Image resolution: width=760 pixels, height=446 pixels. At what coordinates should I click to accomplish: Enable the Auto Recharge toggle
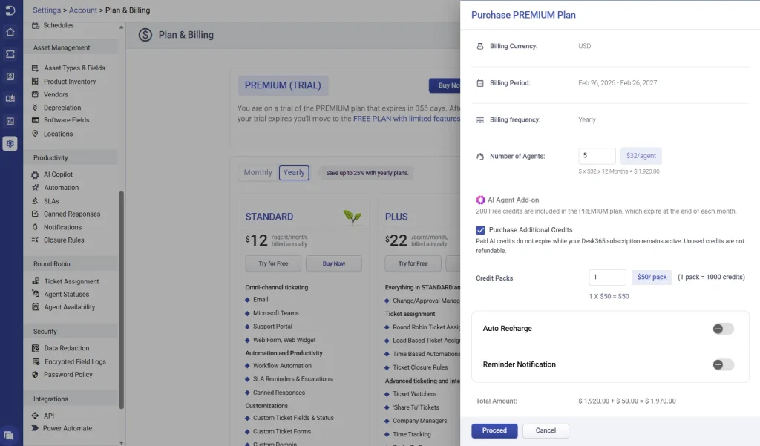click(x=723, y=329)
